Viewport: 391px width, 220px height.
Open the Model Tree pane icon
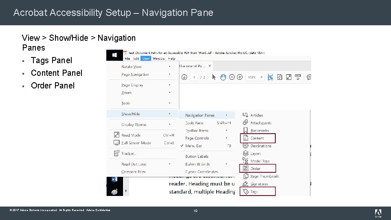(x=245, y=161)
